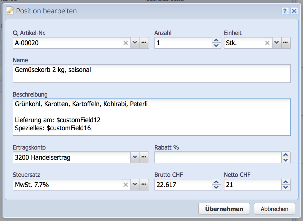The image size is (303, 221).
Task: Clear the Einheit field with its X icon
Action: click(267, 43)
